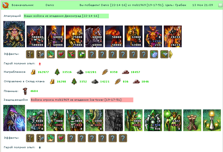
Task: Click the prisoners icon next to 4684
Action: point(25,91)
